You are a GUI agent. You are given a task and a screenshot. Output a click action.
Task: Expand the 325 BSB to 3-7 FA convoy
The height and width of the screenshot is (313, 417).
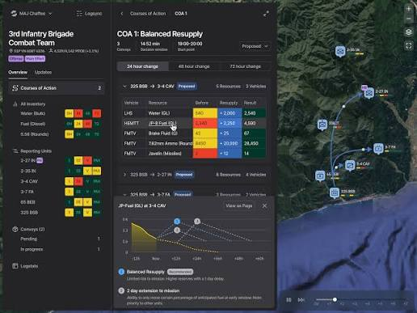(x=124, y=194)
